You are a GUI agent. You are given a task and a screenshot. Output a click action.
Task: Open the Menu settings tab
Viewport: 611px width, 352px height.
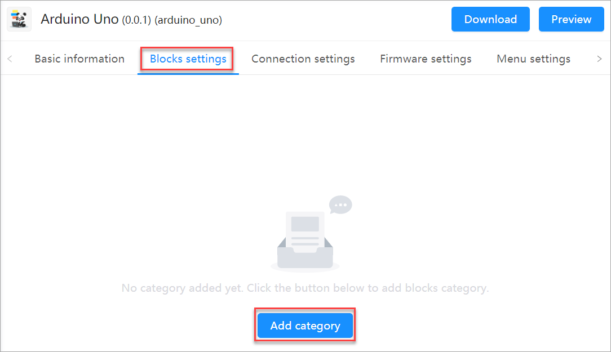(x=533, y=59)
